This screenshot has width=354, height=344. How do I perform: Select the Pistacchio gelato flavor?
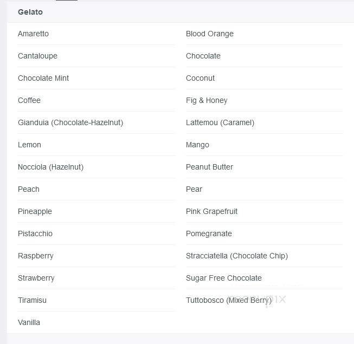tap(35, 233)
